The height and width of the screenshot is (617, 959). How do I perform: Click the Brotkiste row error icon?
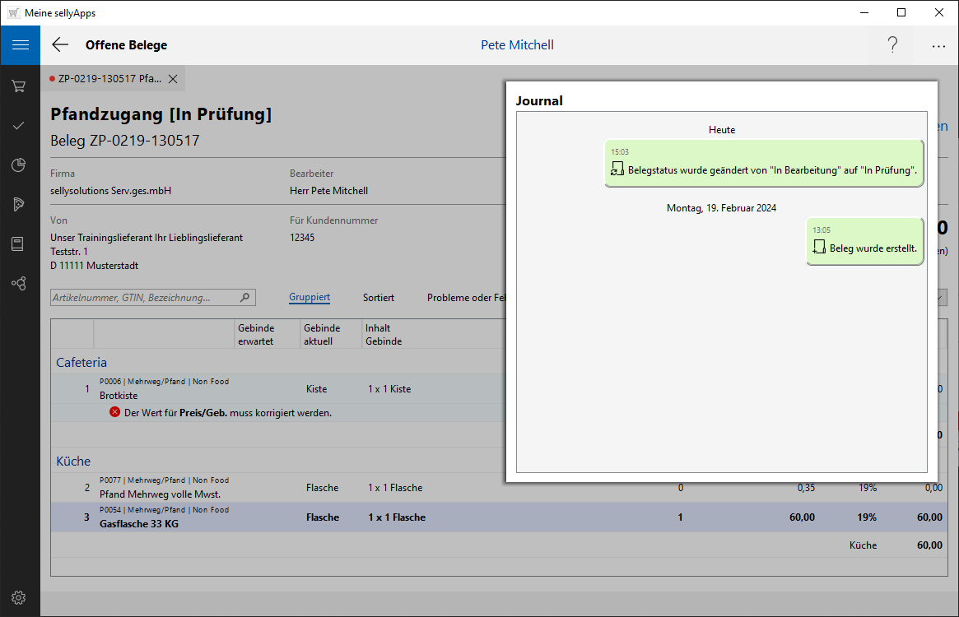coord(115,412)
